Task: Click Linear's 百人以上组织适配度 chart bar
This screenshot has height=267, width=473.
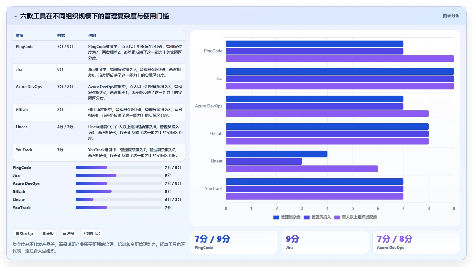Action: (302, 169)
